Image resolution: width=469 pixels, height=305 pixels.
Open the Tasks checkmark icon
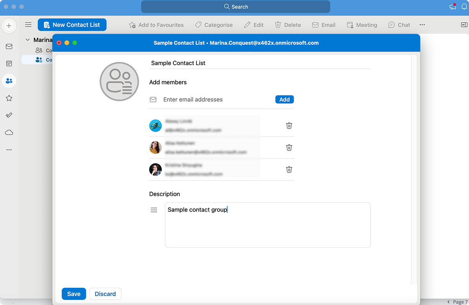[x=9, y=115]
